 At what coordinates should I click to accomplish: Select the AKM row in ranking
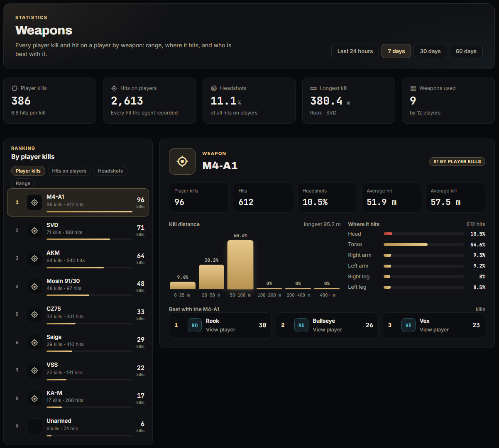(x=78, y=258)
